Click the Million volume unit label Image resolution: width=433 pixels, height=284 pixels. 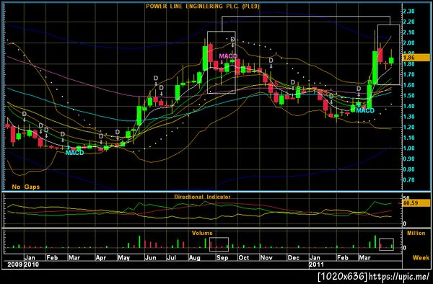[x=416, y=233]
